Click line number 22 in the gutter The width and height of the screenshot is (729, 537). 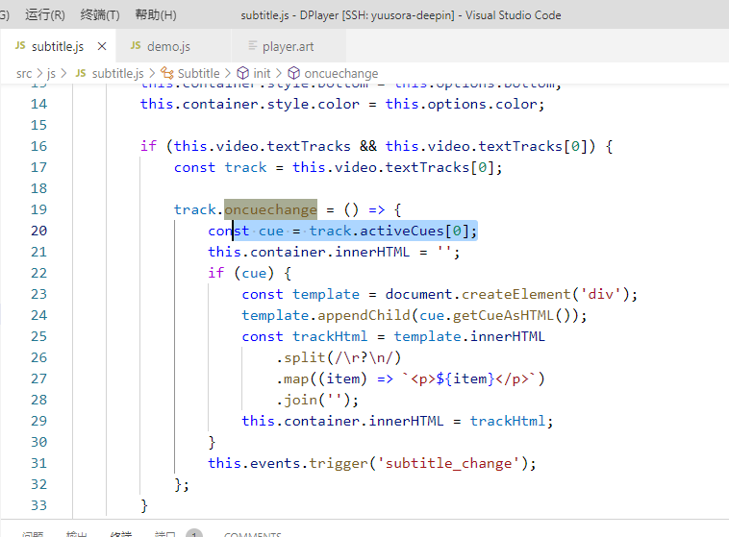[x=39, y=273]
